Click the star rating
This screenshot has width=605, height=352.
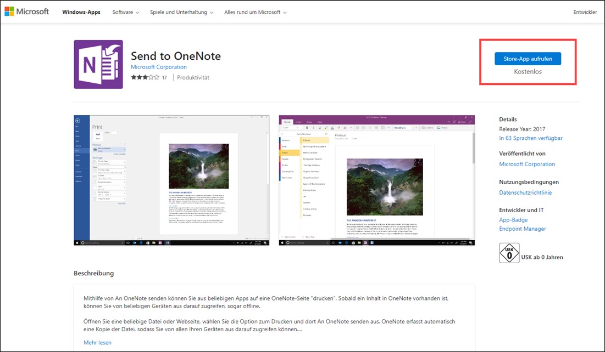click(x=145, y=77)
